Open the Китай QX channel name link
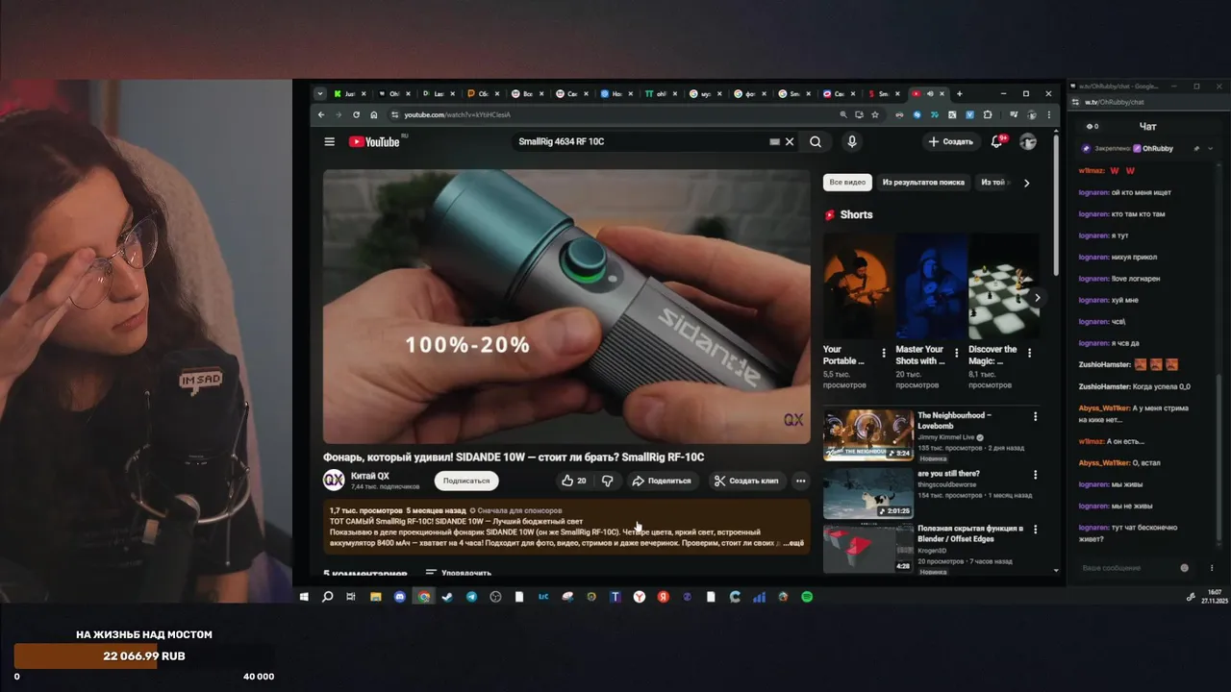 click(x=370, y=476)
